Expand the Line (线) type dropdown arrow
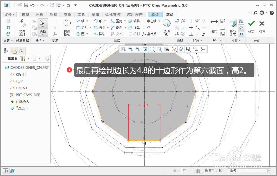Screen dimensions: 277x176 (x=87, y=21)
